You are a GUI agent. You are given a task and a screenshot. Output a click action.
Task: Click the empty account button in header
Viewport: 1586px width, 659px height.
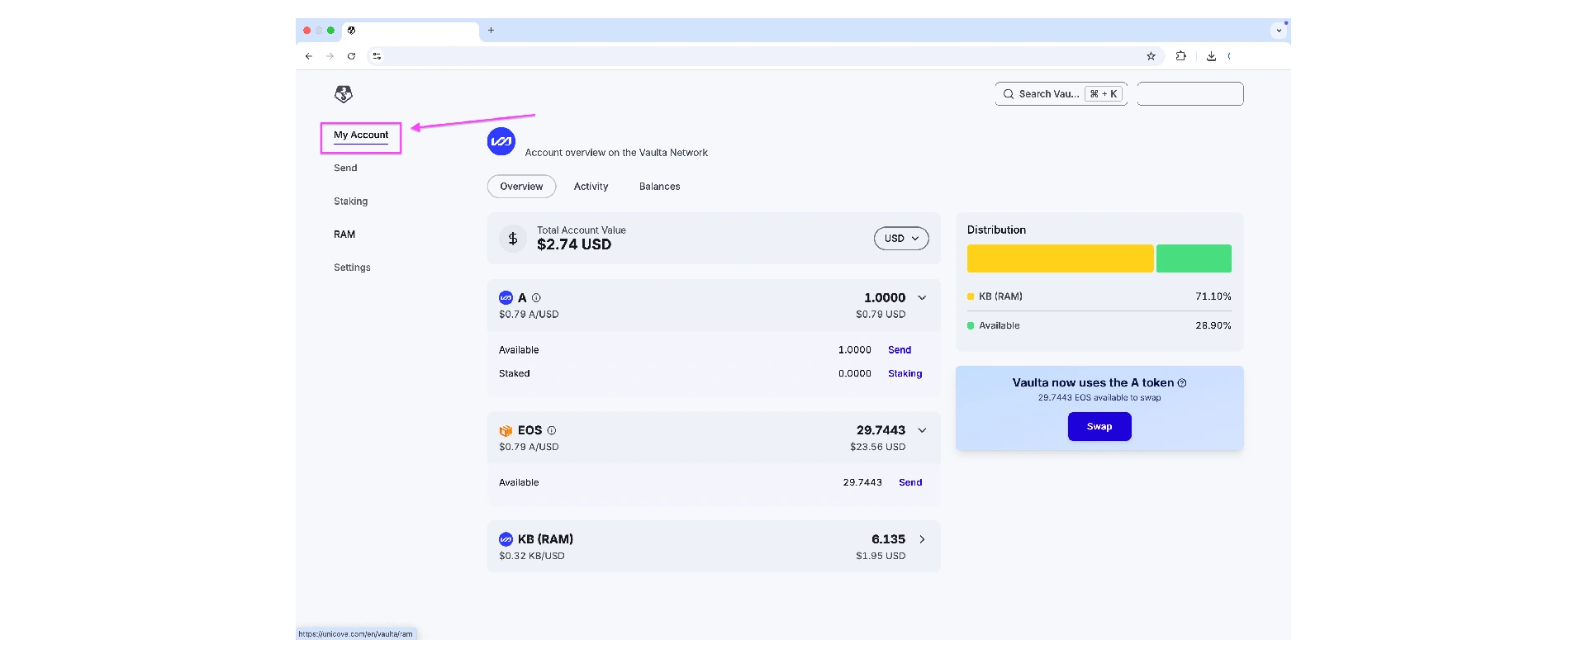click(x=1190, y=94)
